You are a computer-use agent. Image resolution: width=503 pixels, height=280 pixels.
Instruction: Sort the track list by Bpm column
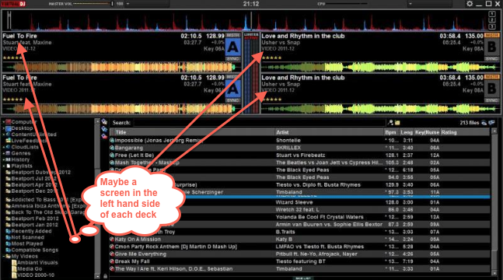click(x=391, y=132)
